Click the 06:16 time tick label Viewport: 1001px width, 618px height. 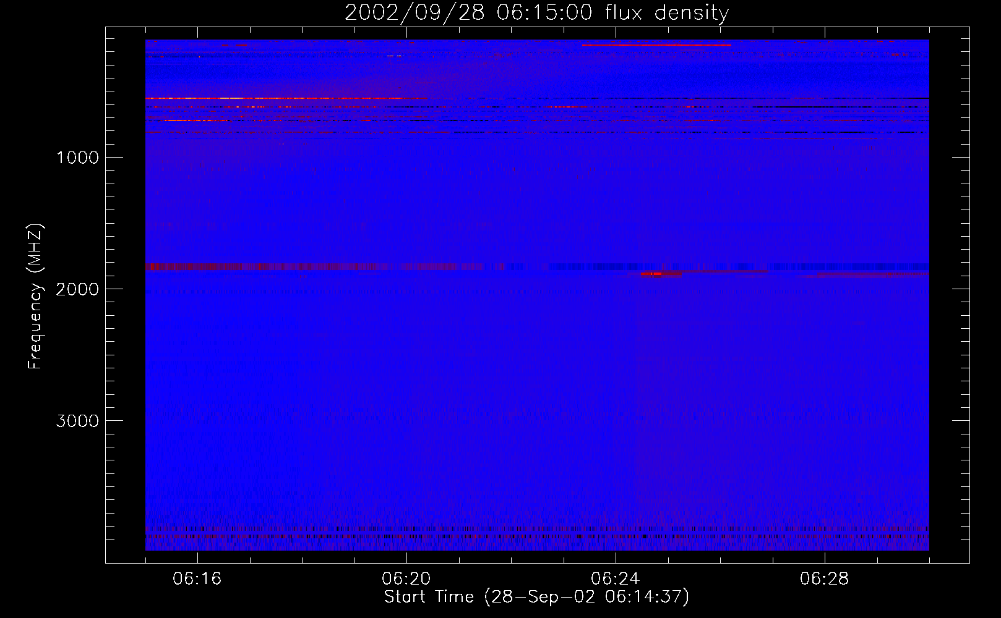coord(197,579)
